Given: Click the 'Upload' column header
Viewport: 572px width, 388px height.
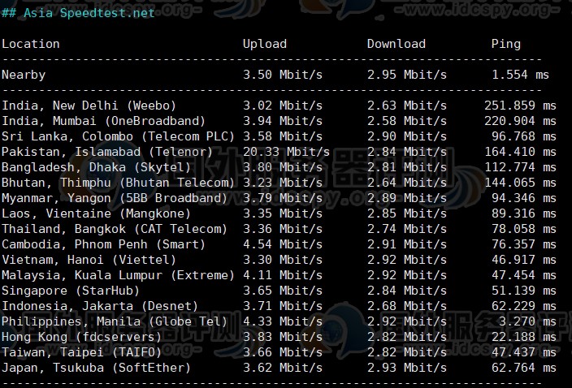Looking at the screenshot, I should pos(265,44).
